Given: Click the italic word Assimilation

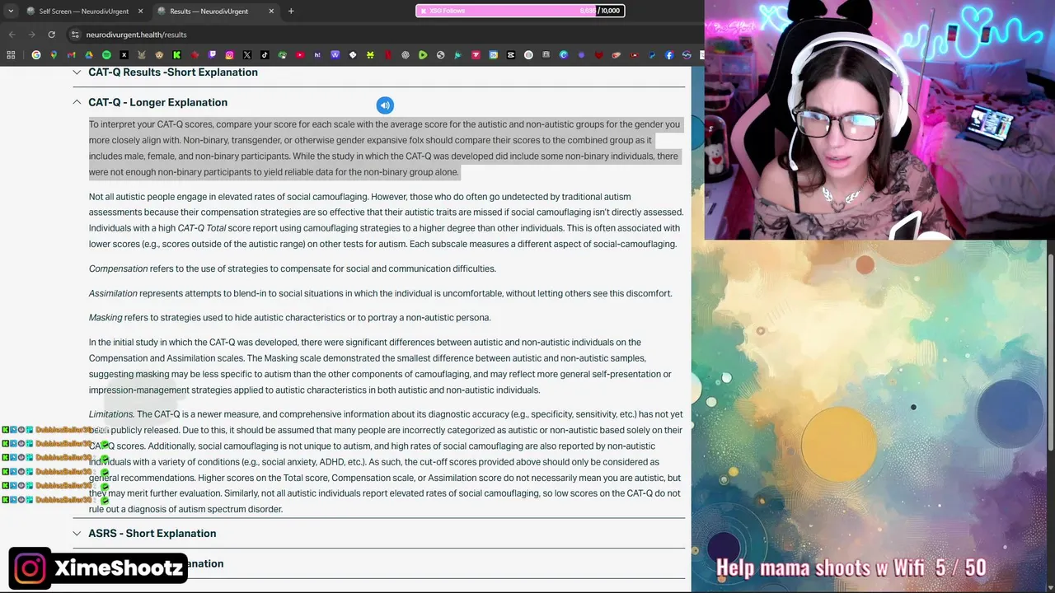Looking at the screenshot, I should click(113, 293).
